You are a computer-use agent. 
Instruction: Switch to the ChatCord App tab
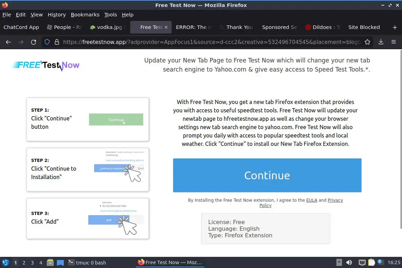tap(21, 27)
